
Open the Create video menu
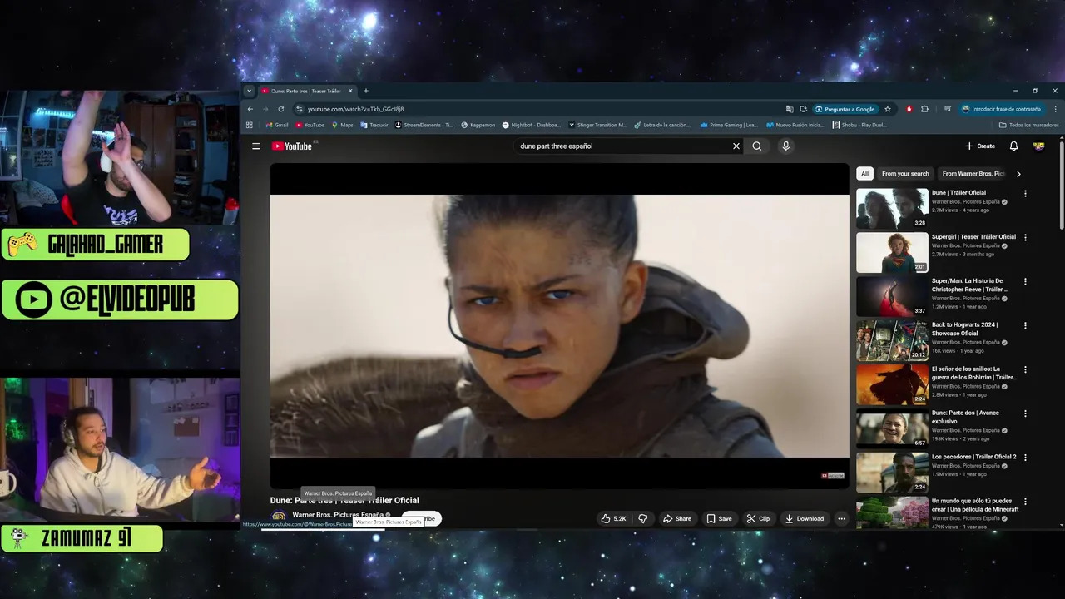click(980, 146)
